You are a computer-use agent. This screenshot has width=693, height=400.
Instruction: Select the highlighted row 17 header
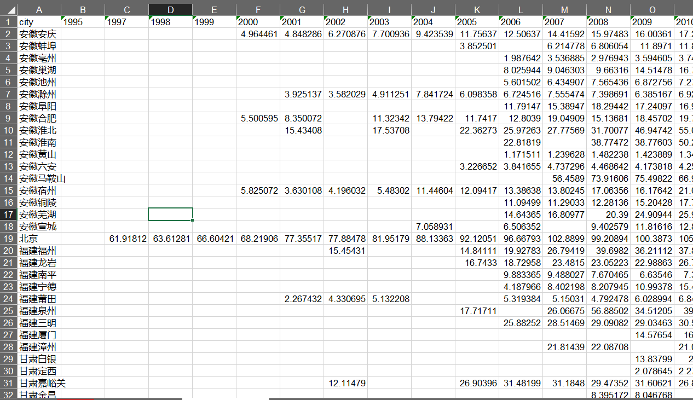[8, 215]
